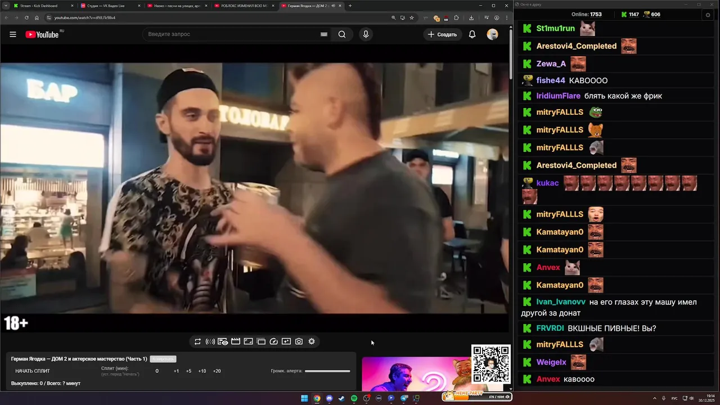Screen dimensions: 720x405
Task: Open Spotify from the taskbar
Action: point(354,398)
